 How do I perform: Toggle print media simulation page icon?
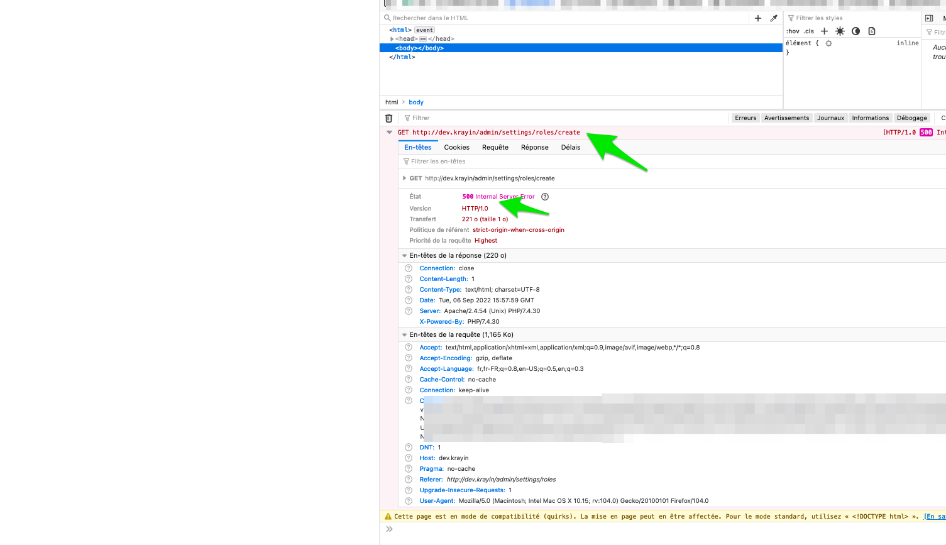click(x=871, y=30)
